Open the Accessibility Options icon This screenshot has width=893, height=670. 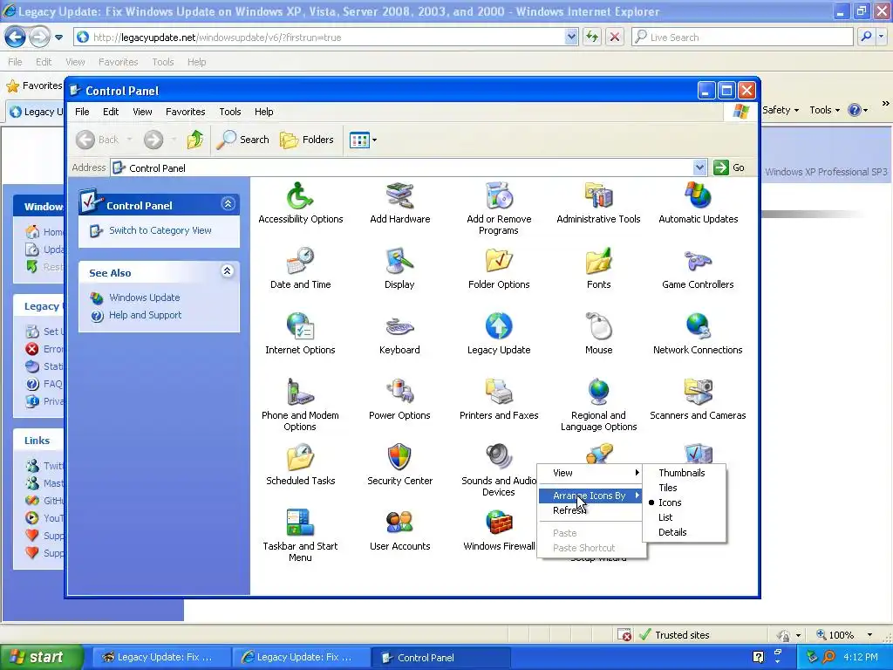(x=300, y=203)
